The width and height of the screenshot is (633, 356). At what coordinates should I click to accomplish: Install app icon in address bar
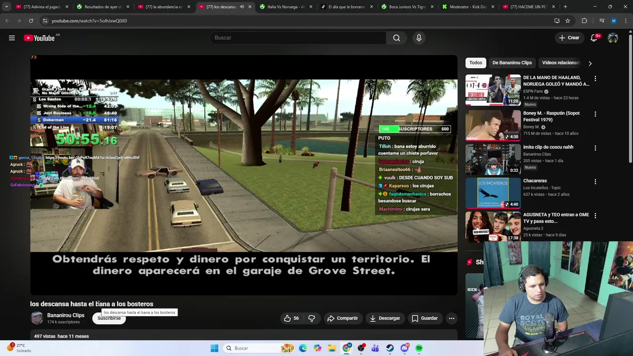pyautogui.click(x=557, y=21)
